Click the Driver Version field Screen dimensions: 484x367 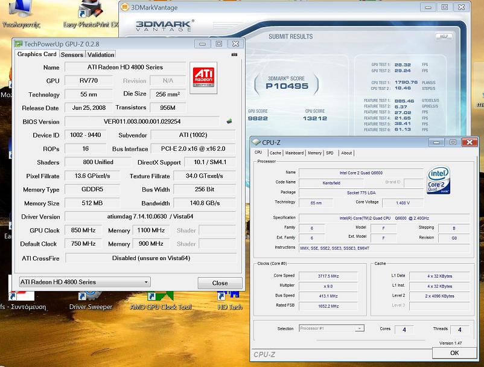tap(150, 216)
